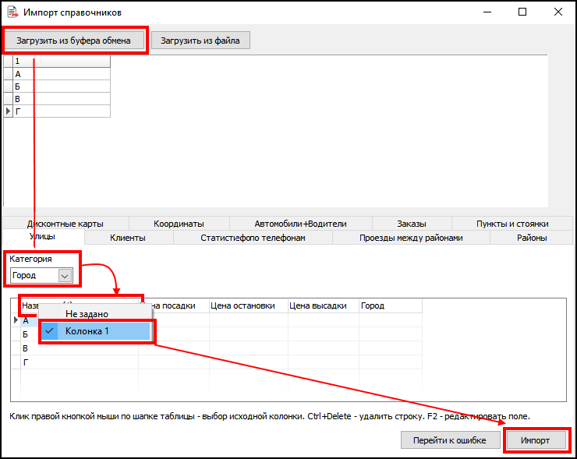Click the 'Перейти к ошибке' button
577x459 pixels.
pyautogui.click(x=450, y=440)
